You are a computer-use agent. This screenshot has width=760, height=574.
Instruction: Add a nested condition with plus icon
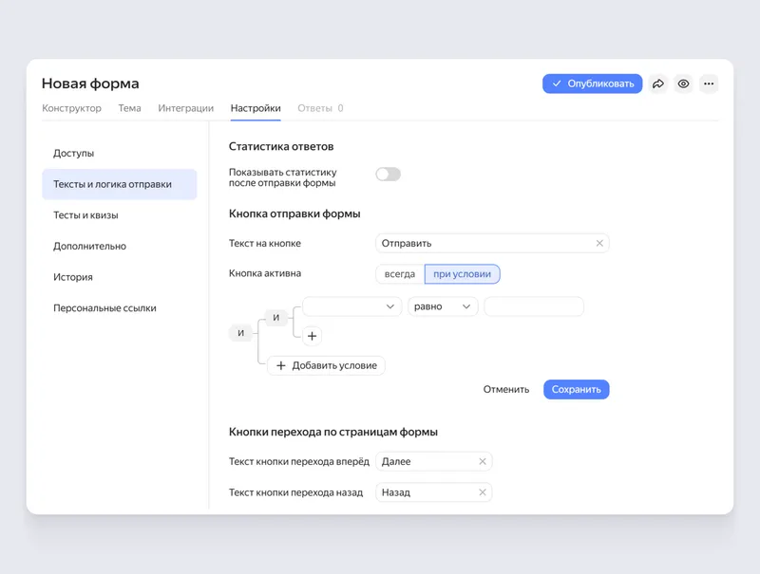pyautogui.click(x=313, y=336)
